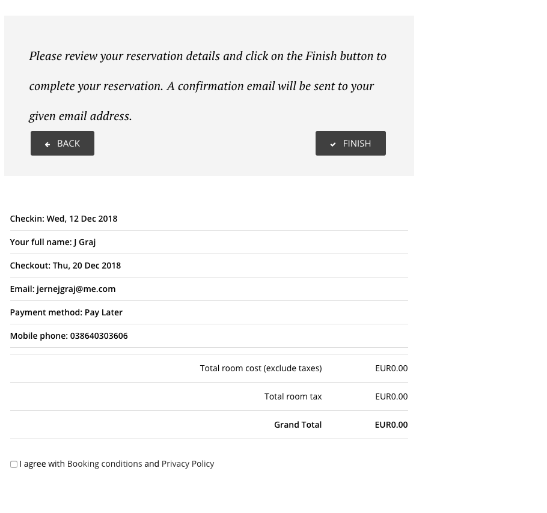This screenshot has width=547, height=513.
Task: Tick the agree with conditions checkbox
Action: pos(14,464)
